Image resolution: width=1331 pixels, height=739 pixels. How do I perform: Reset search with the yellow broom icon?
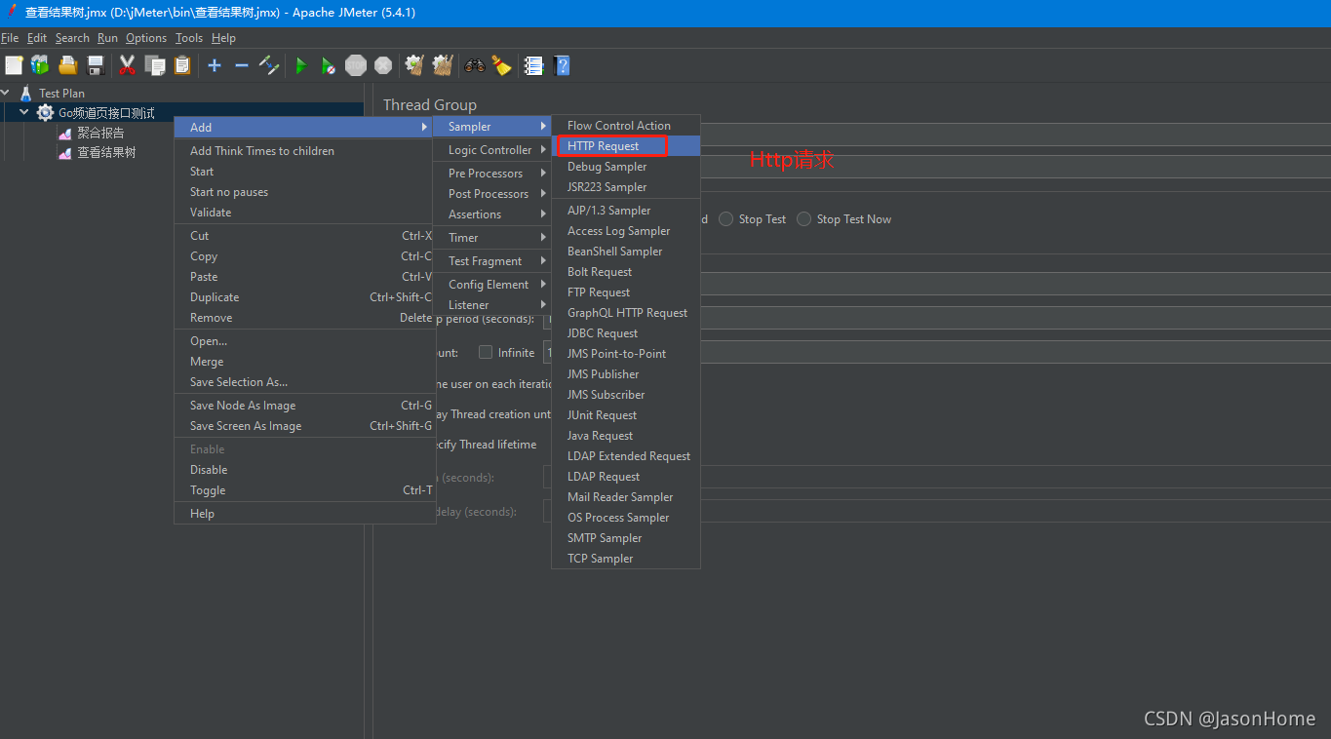coord(502,65)
